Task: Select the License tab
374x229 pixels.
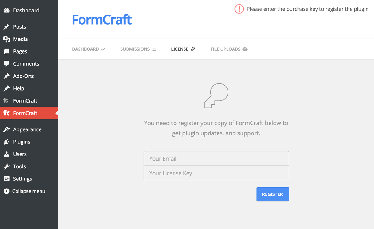Action: click(x=183, y=49)
